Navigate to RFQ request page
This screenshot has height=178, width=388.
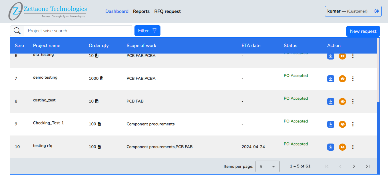pos(168,11)
